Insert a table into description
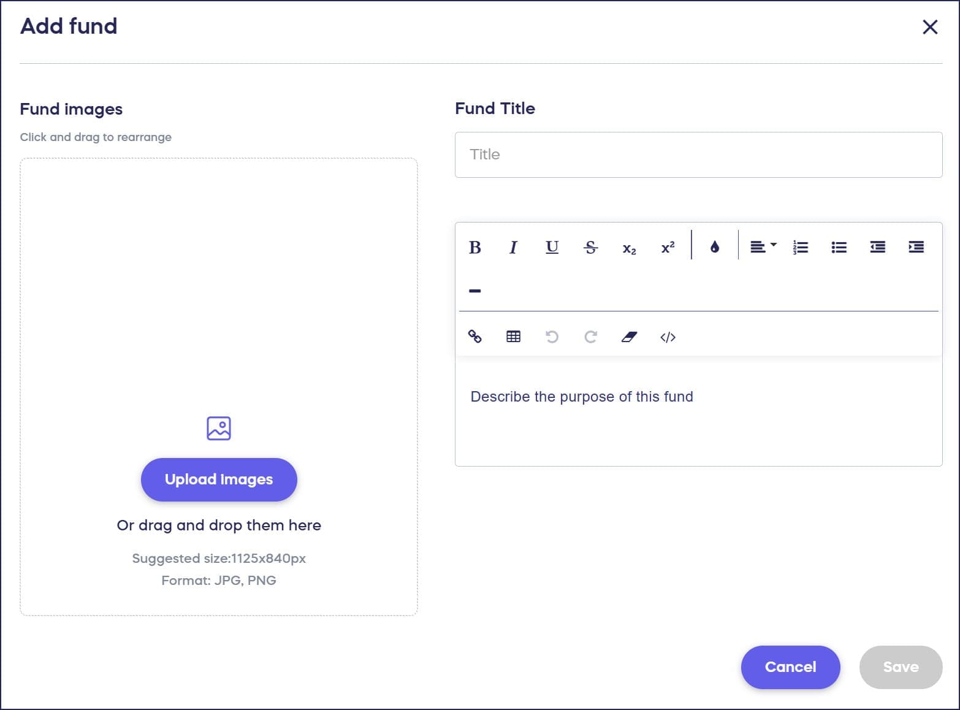 (513, 337)
